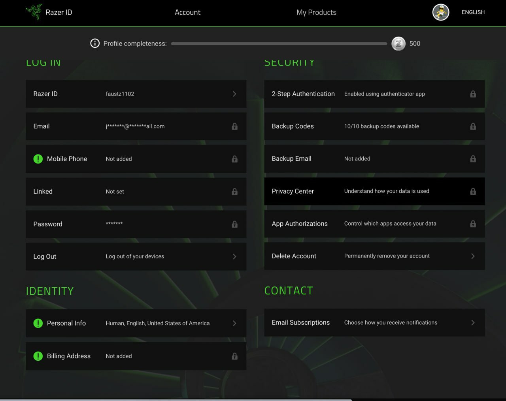The height and width of the screenshot is (401, 506).
Task: Click the lock icon in Billing Address row
Action: click(x=234, y=356)
